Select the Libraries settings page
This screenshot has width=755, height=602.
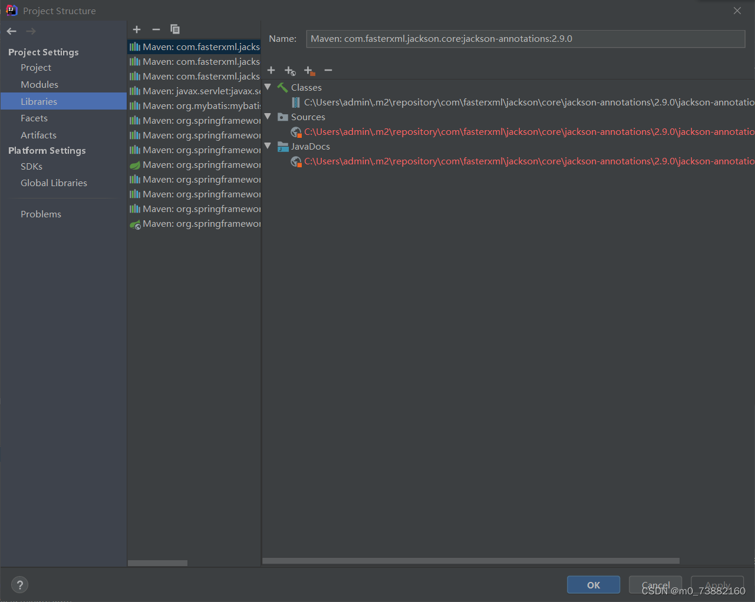point(64,101)
